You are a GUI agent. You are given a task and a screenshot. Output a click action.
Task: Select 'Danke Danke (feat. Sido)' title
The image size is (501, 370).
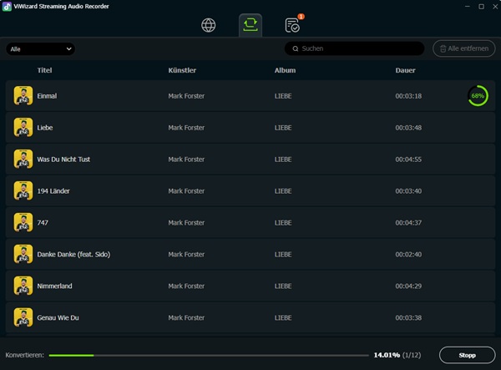[73, 255]
